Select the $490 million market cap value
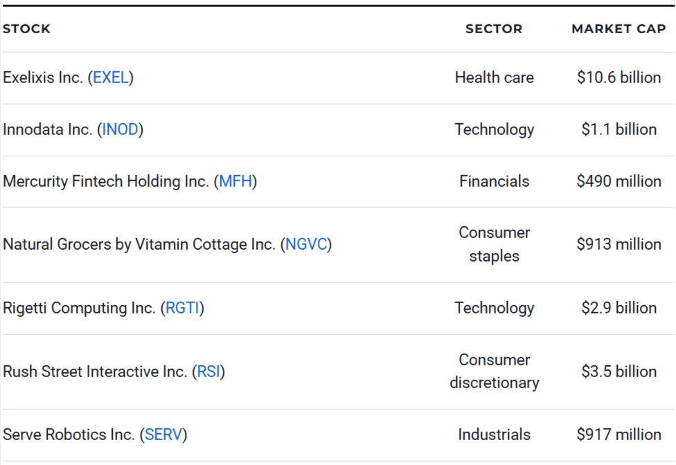The height and width of the screenshot is (465, 676). click(619, 181)
